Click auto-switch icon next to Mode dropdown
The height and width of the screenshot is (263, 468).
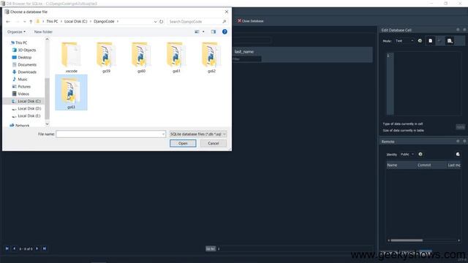tap(420, 41)
